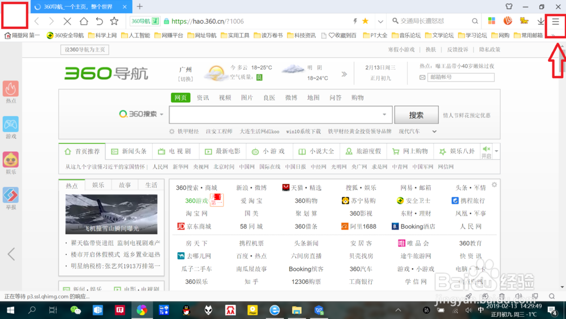Open the skin shirt icon in title bar
This screenshot has height=319, width=566.
pos(509,6)
